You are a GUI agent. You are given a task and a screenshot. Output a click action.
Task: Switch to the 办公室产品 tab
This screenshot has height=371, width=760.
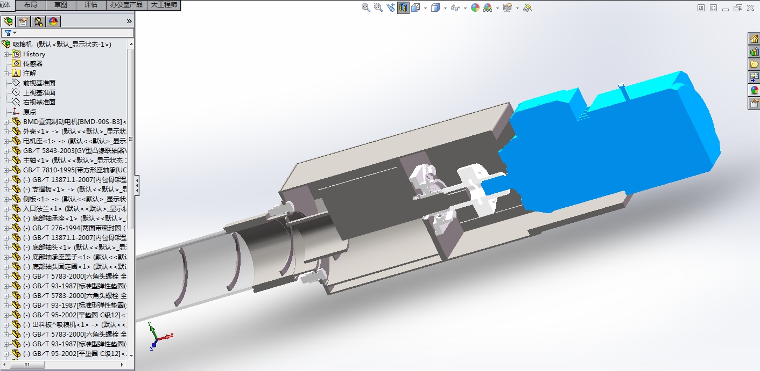point(126,5)
